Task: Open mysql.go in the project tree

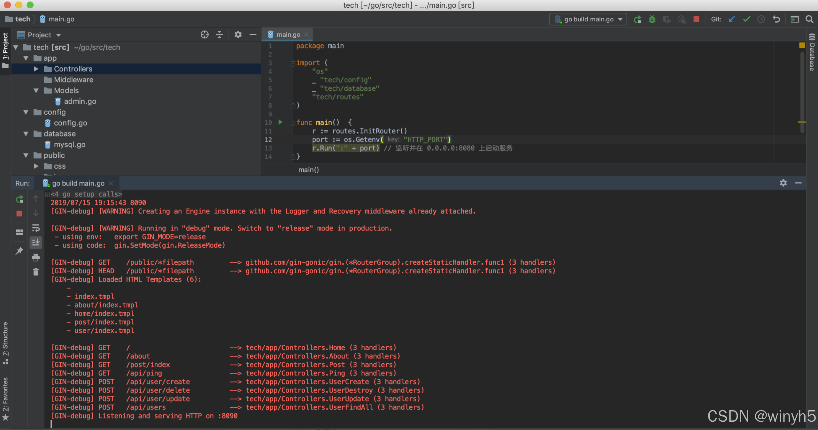Action: (x=69, y=145)
